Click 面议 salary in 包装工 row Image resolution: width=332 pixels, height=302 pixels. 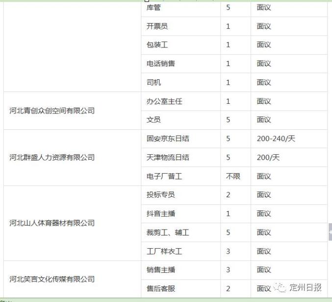pyautogui.click(x=264, y=45)
